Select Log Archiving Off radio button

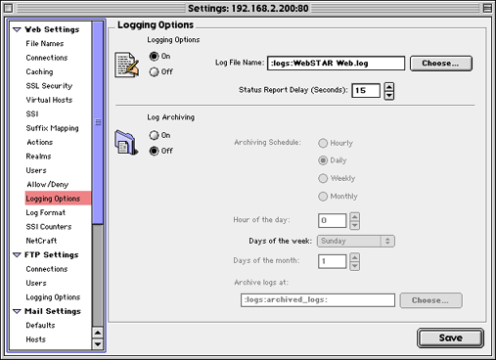[x=154, y=151]
